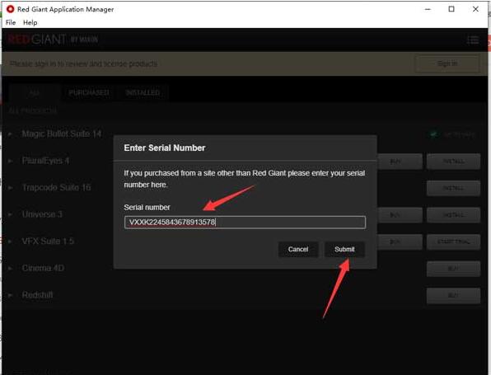Close the Application Manager window
The image size is (491, 375).
475,9
